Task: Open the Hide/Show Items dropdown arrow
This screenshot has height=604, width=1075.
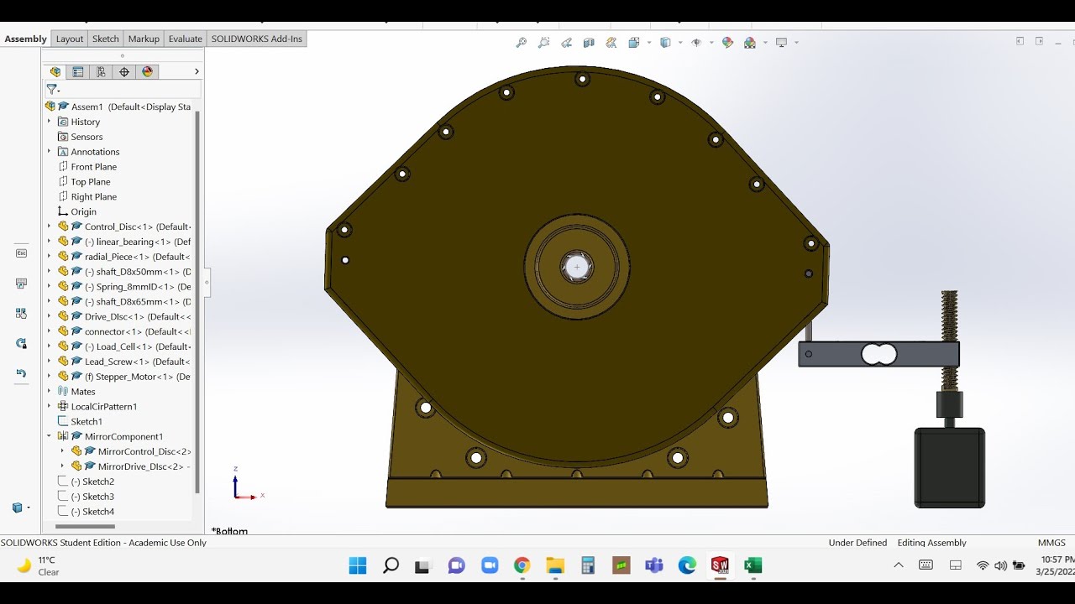Action: tap(711, 43)
